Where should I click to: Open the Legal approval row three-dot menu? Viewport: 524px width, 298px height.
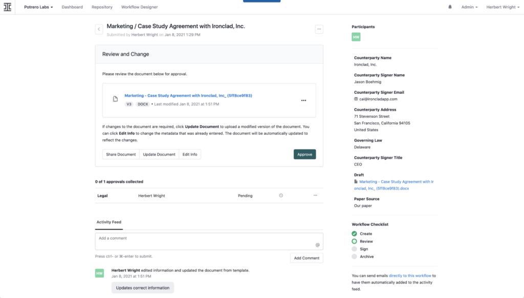coord(316,196)
